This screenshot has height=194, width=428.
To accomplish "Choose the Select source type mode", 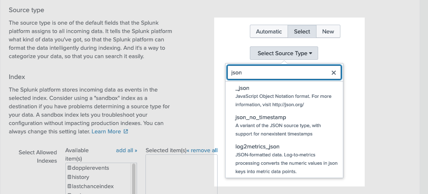I will pyautogui.click(x=302, y=31).
